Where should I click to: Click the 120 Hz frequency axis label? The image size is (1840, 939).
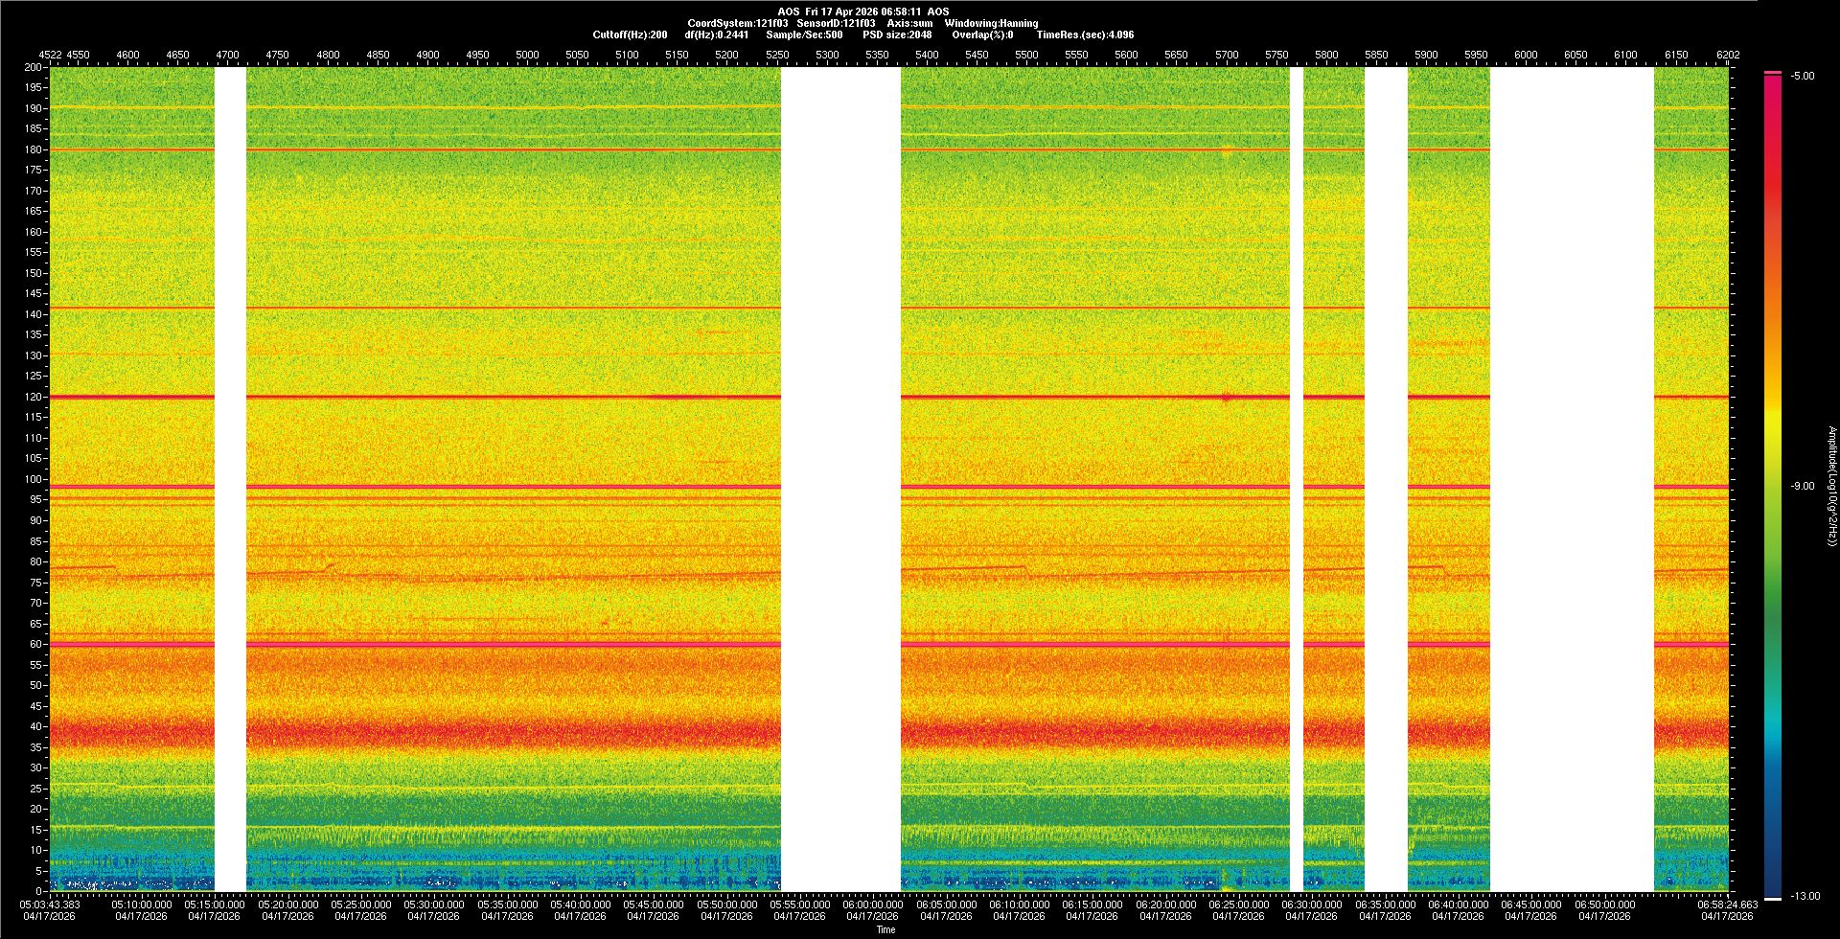(x=34, y=397)
